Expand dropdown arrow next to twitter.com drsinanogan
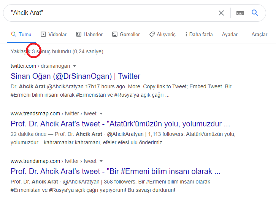 click(75, 66)
